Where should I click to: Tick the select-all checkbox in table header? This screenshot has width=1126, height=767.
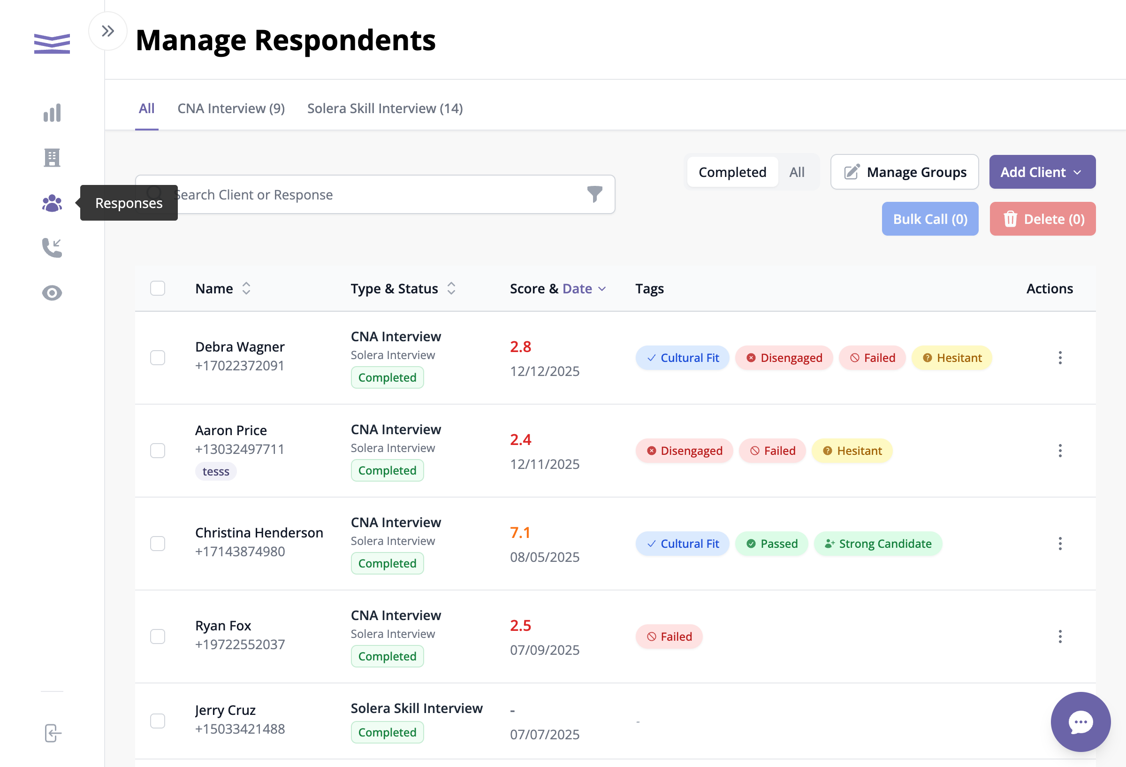tap(158, 289)
